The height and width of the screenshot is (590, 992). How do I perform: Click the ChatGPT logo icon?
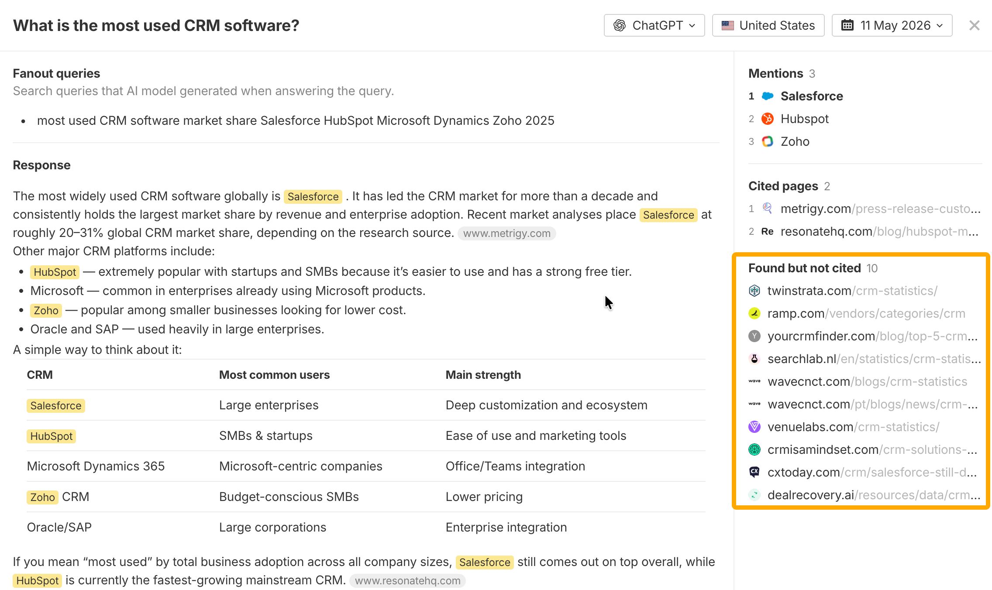620,25
